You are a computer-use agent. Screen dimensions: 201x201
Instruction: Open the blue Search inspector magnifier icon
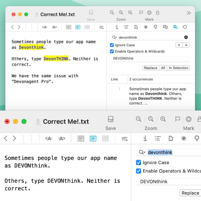click(175, 27)
